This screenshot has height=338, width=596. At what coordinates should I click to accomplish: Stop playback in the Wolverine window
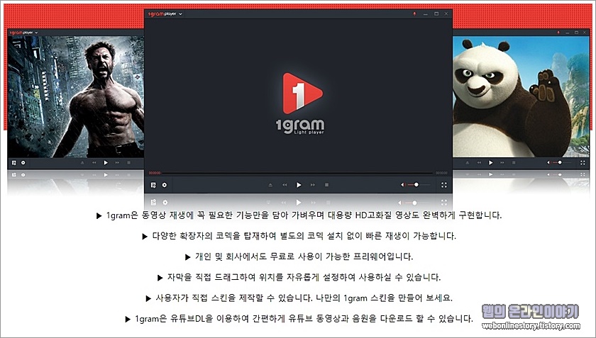[129, 162]
